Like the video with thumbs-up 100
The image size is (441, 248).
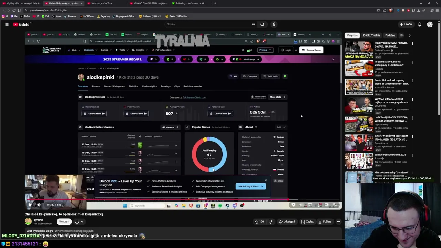(x=259, y=221)
